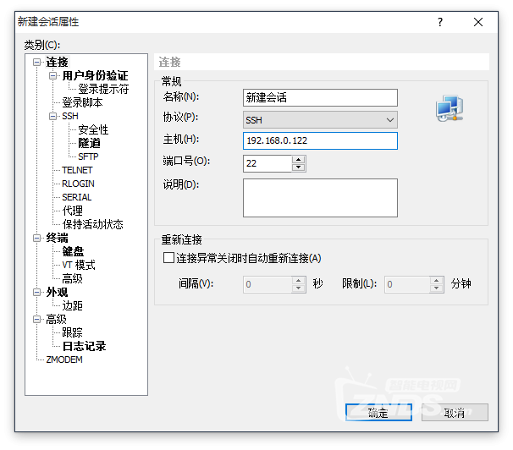
Task: Open the ZMODEM category
Action: pos(64,359)
